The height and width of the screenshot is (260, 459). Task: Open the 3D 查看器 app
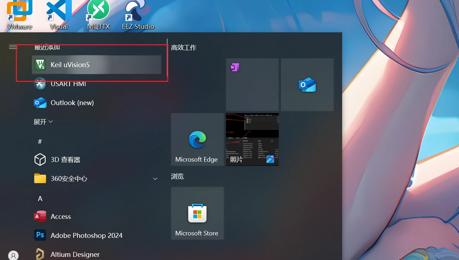65,160
